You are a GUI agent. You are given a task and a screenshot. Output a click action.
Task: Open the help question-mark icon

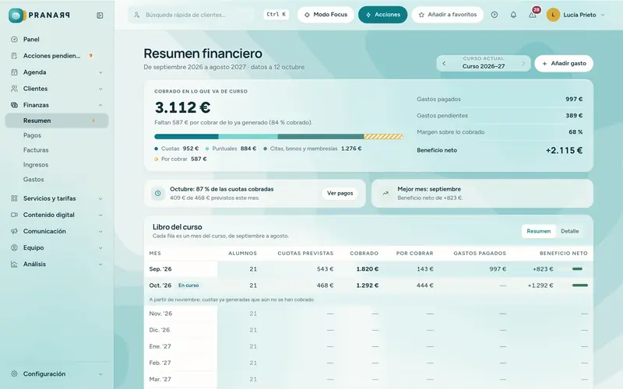495,15
